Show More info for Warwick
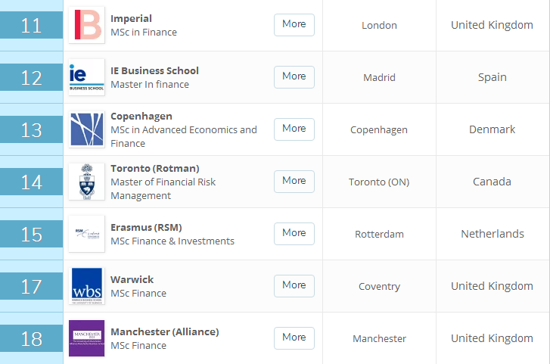The height and width of the screenshot is (364, 550). pos(294,285)
